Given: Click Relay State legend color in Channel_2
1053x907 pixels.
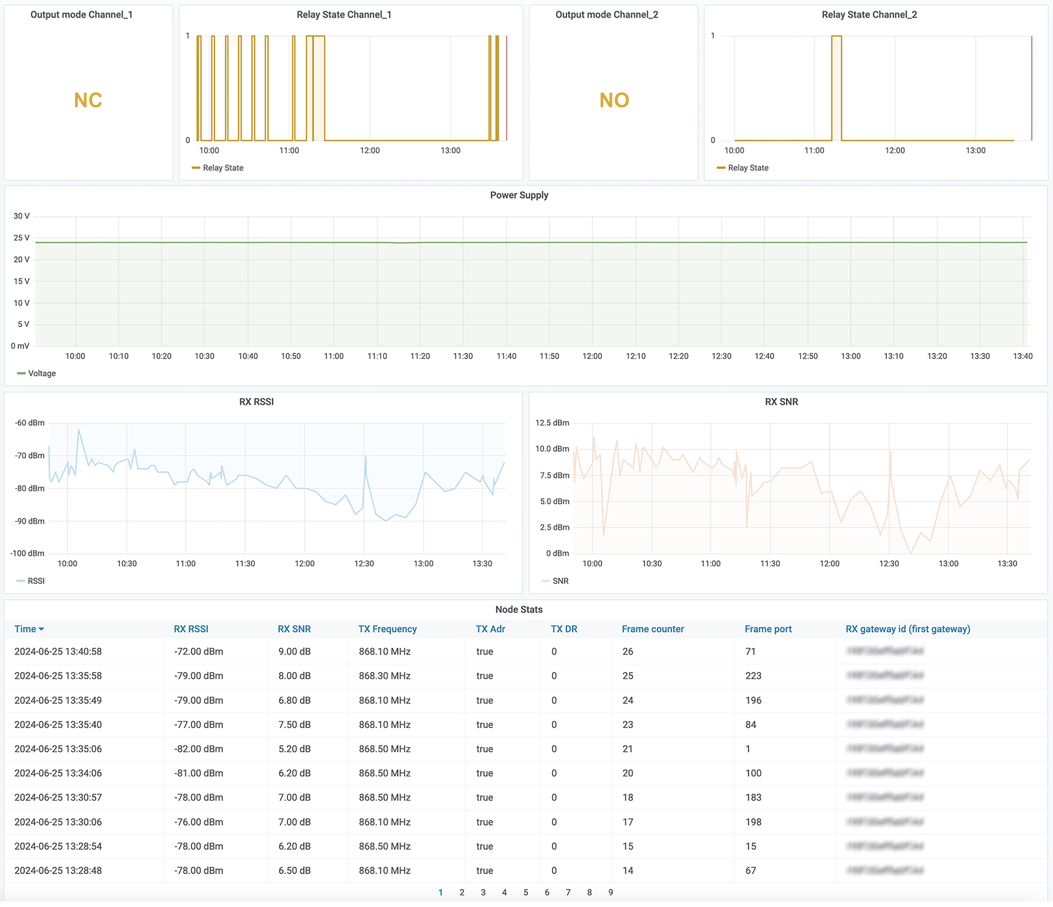Looking at the screenshot, I should point(721,168).
